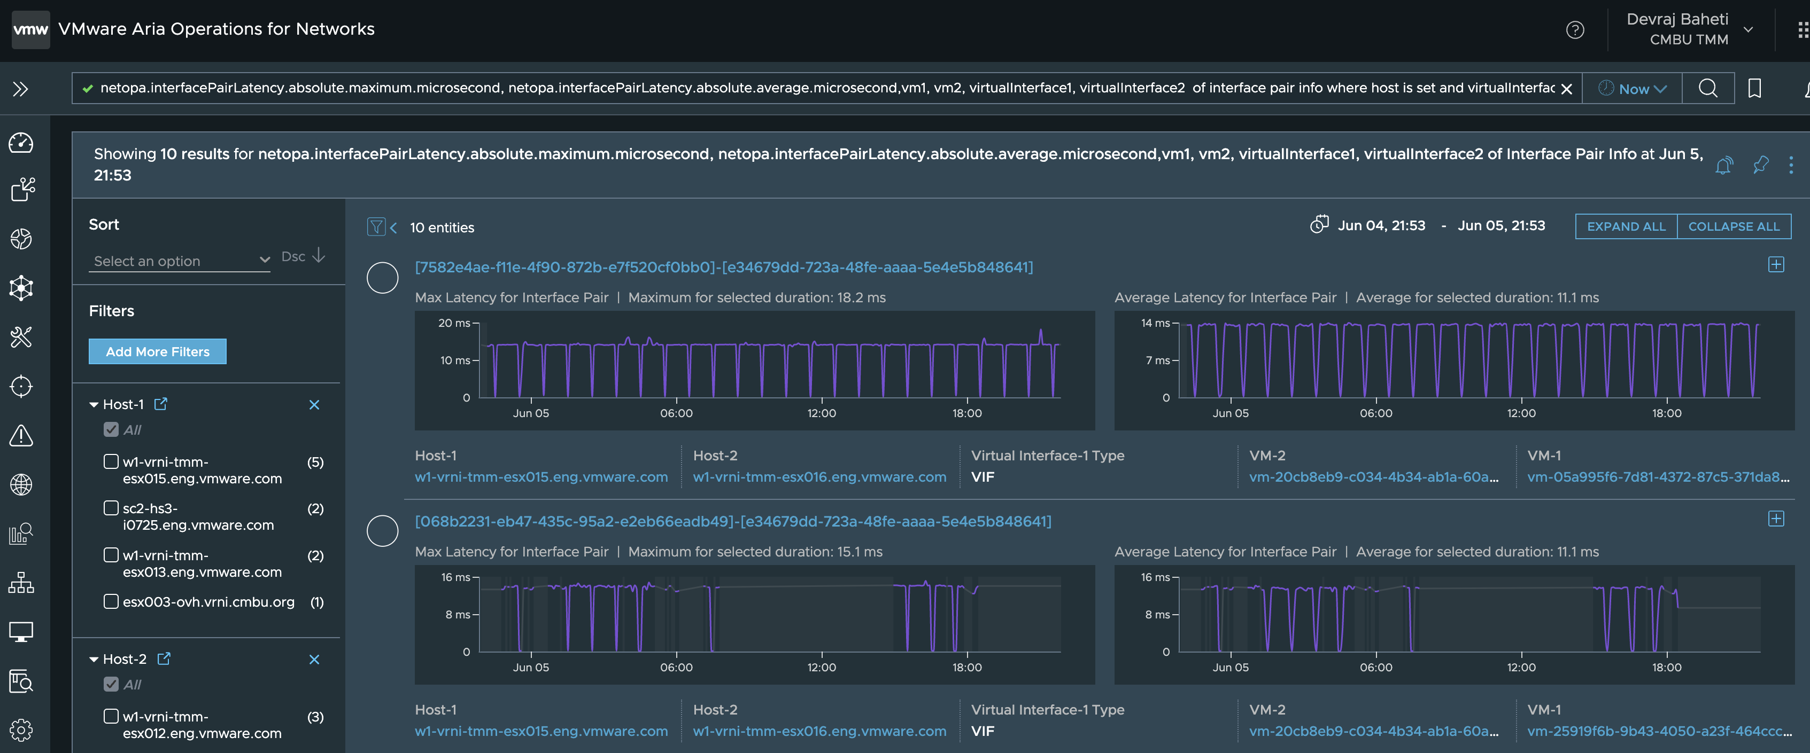Screen dimensions: 1810x753
Task: Check esx003-ovh.vrni.cmbu.org filter
Action: pos(111,601)
